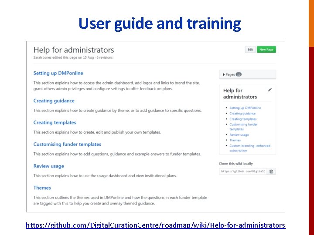
Task: Select sidebar link Themes
Action: (x=235, y=140)
